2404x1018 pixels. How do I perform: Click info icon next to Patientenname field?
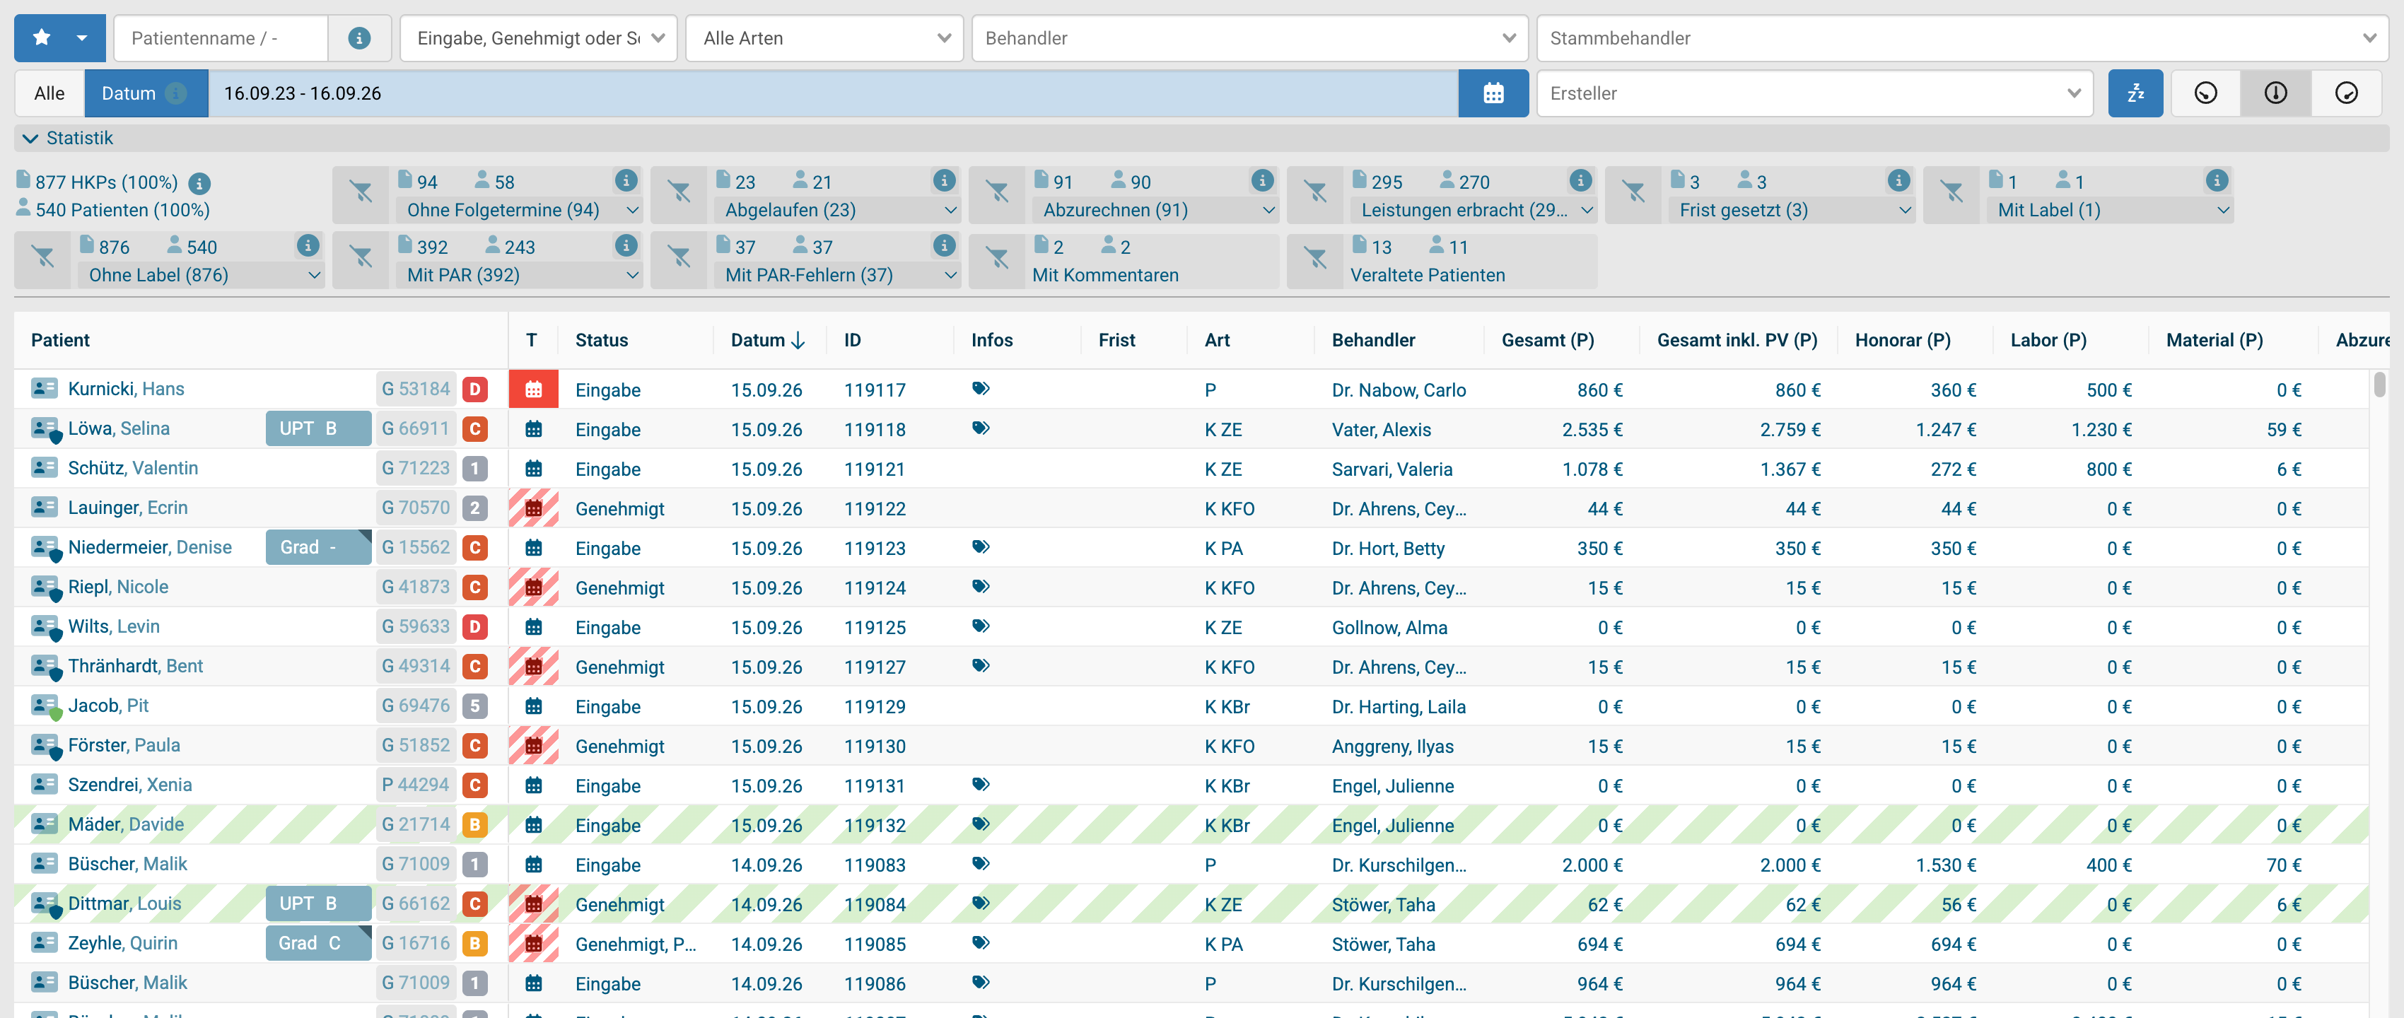tap(359, 38)
